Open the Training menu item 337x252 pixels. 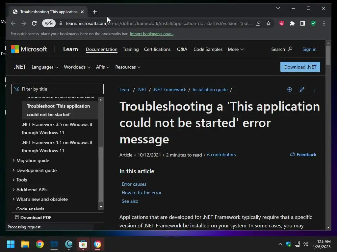coord(131,49)
